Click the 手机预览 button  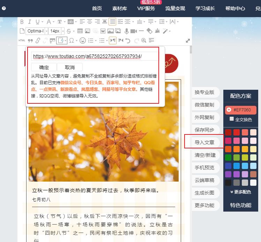coord(206,168)
